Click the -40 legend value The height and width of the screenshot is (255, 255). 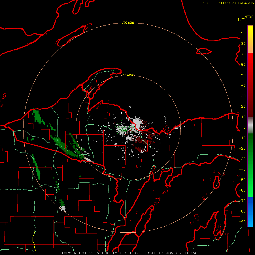[x=242, y=169]
